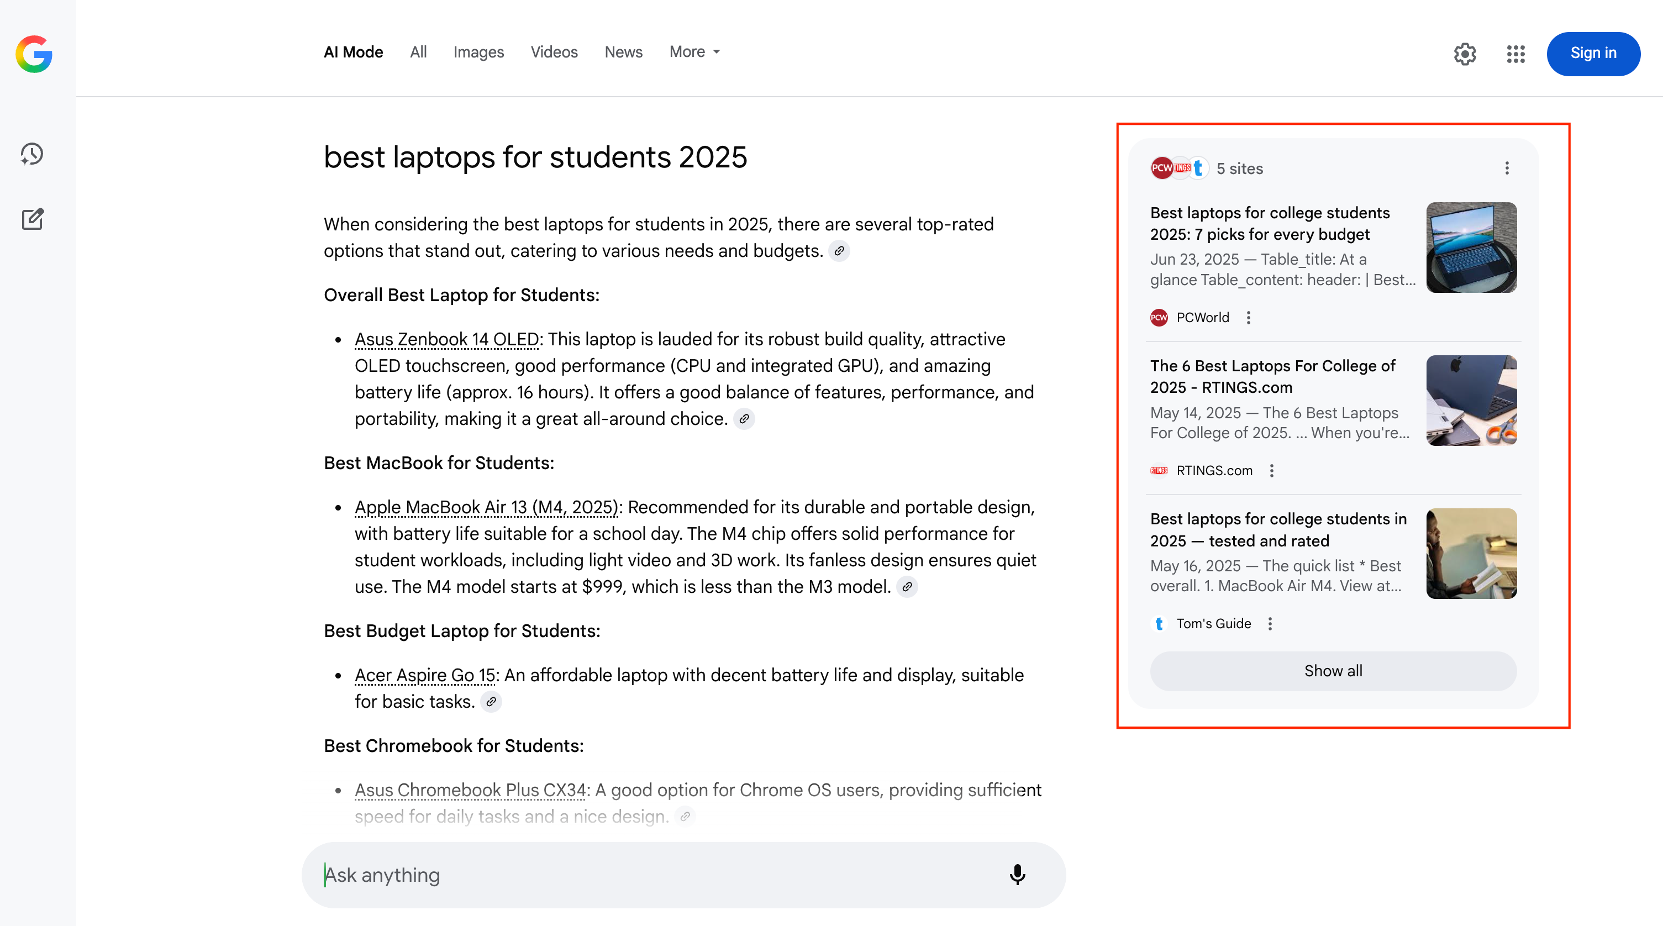Click Show all sources button
This screenshot has height=926, width=1663.
[1333, 671]
